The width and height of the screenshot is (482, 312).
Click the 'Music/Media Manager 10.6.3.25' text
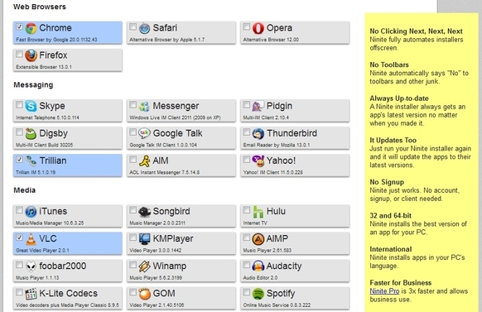(50, 223)
